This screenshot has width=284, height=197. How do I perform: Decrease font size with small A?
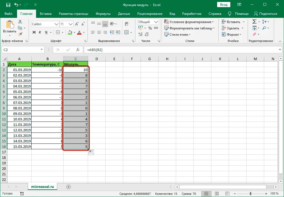[x=83, y=24]
